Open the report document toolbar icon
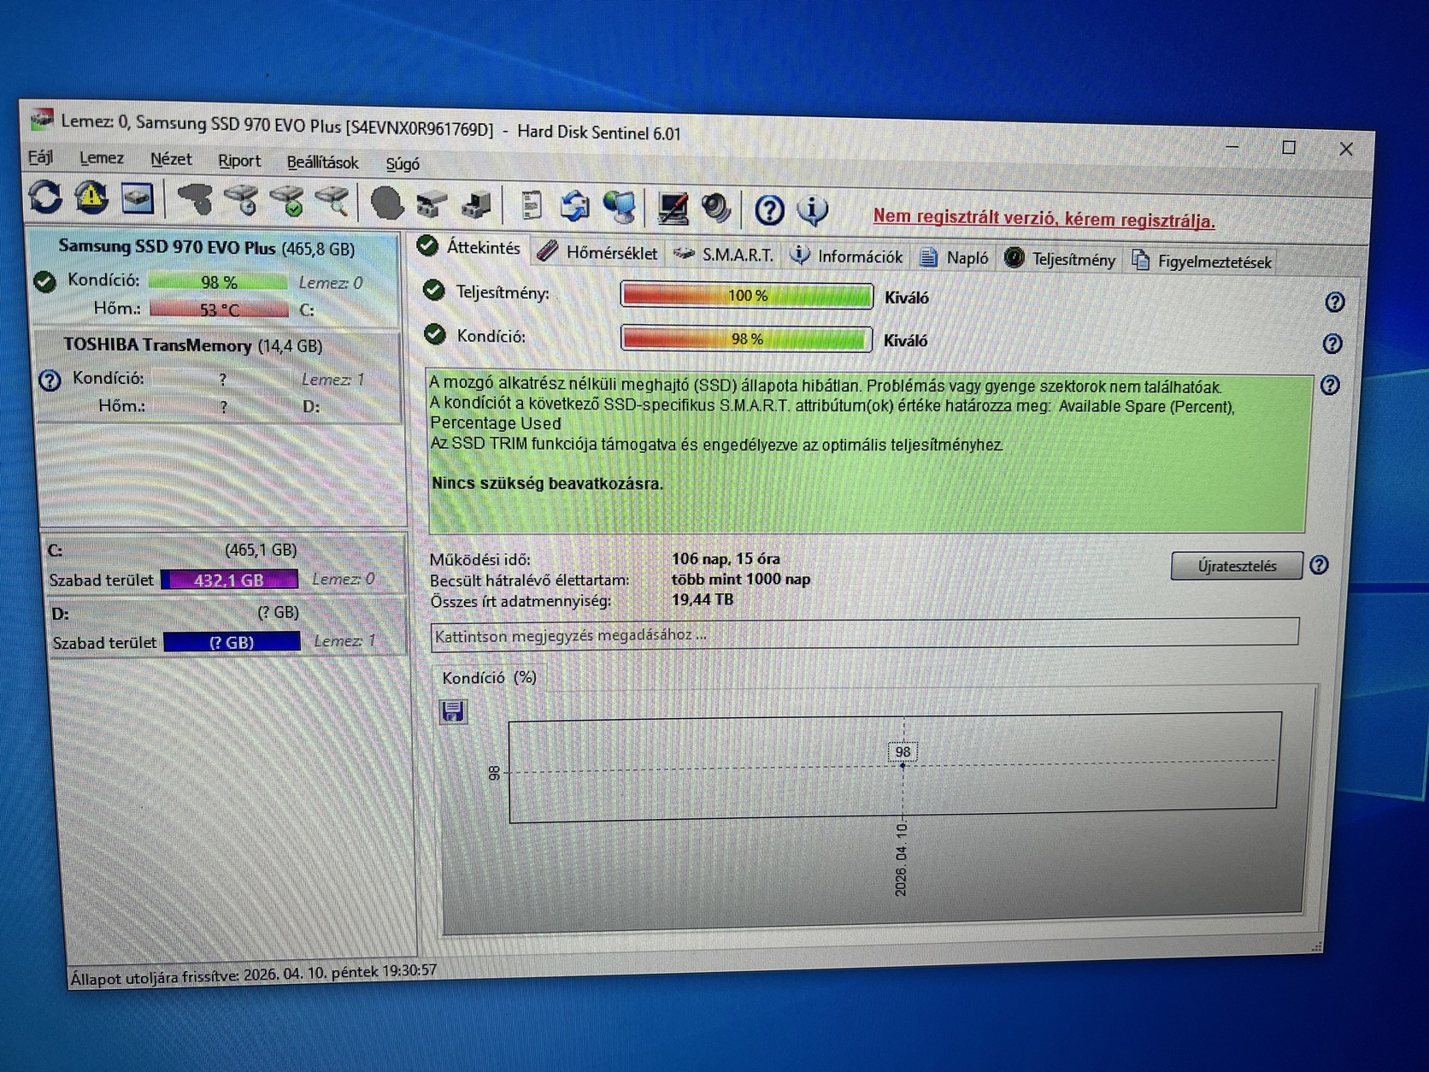This screenshot has width=1429, height=1072. (x=531, y=205)
